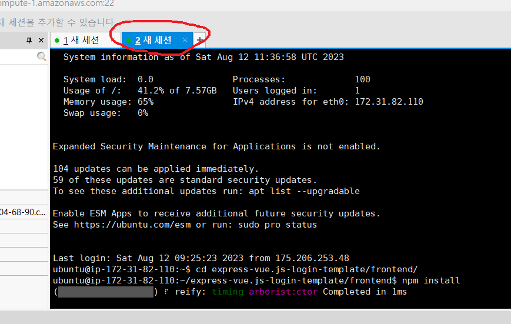This screenshot has width=511, height=324.
Task: Click 'Expanded Security Maintenance' line
Action: pos(216,146)
